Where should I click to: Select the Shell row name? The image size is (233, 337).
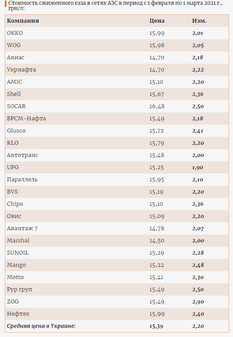pos(14,94)
